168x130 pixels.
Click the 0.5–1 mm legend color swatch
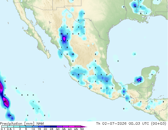[x=11, y=127]
